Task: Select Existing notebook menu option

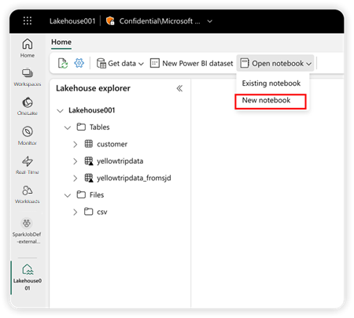Action: click(x=271, y=83)
